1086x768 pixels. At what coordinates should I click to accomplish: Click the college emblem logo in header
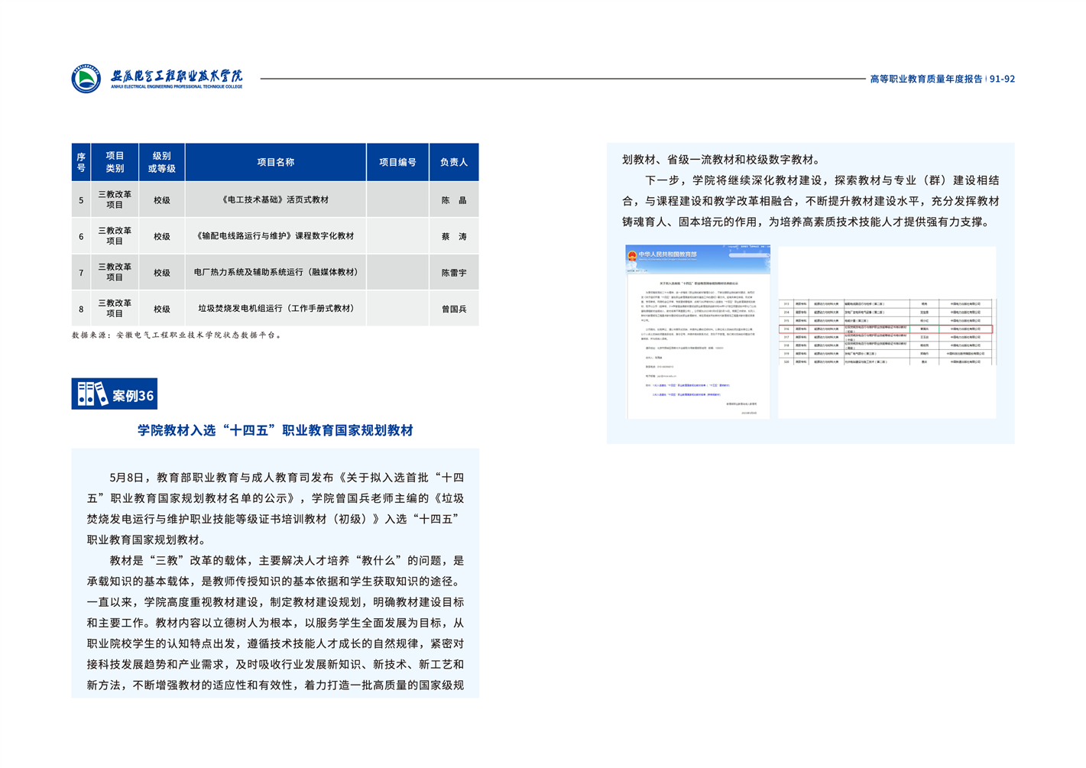click(86, 79)
